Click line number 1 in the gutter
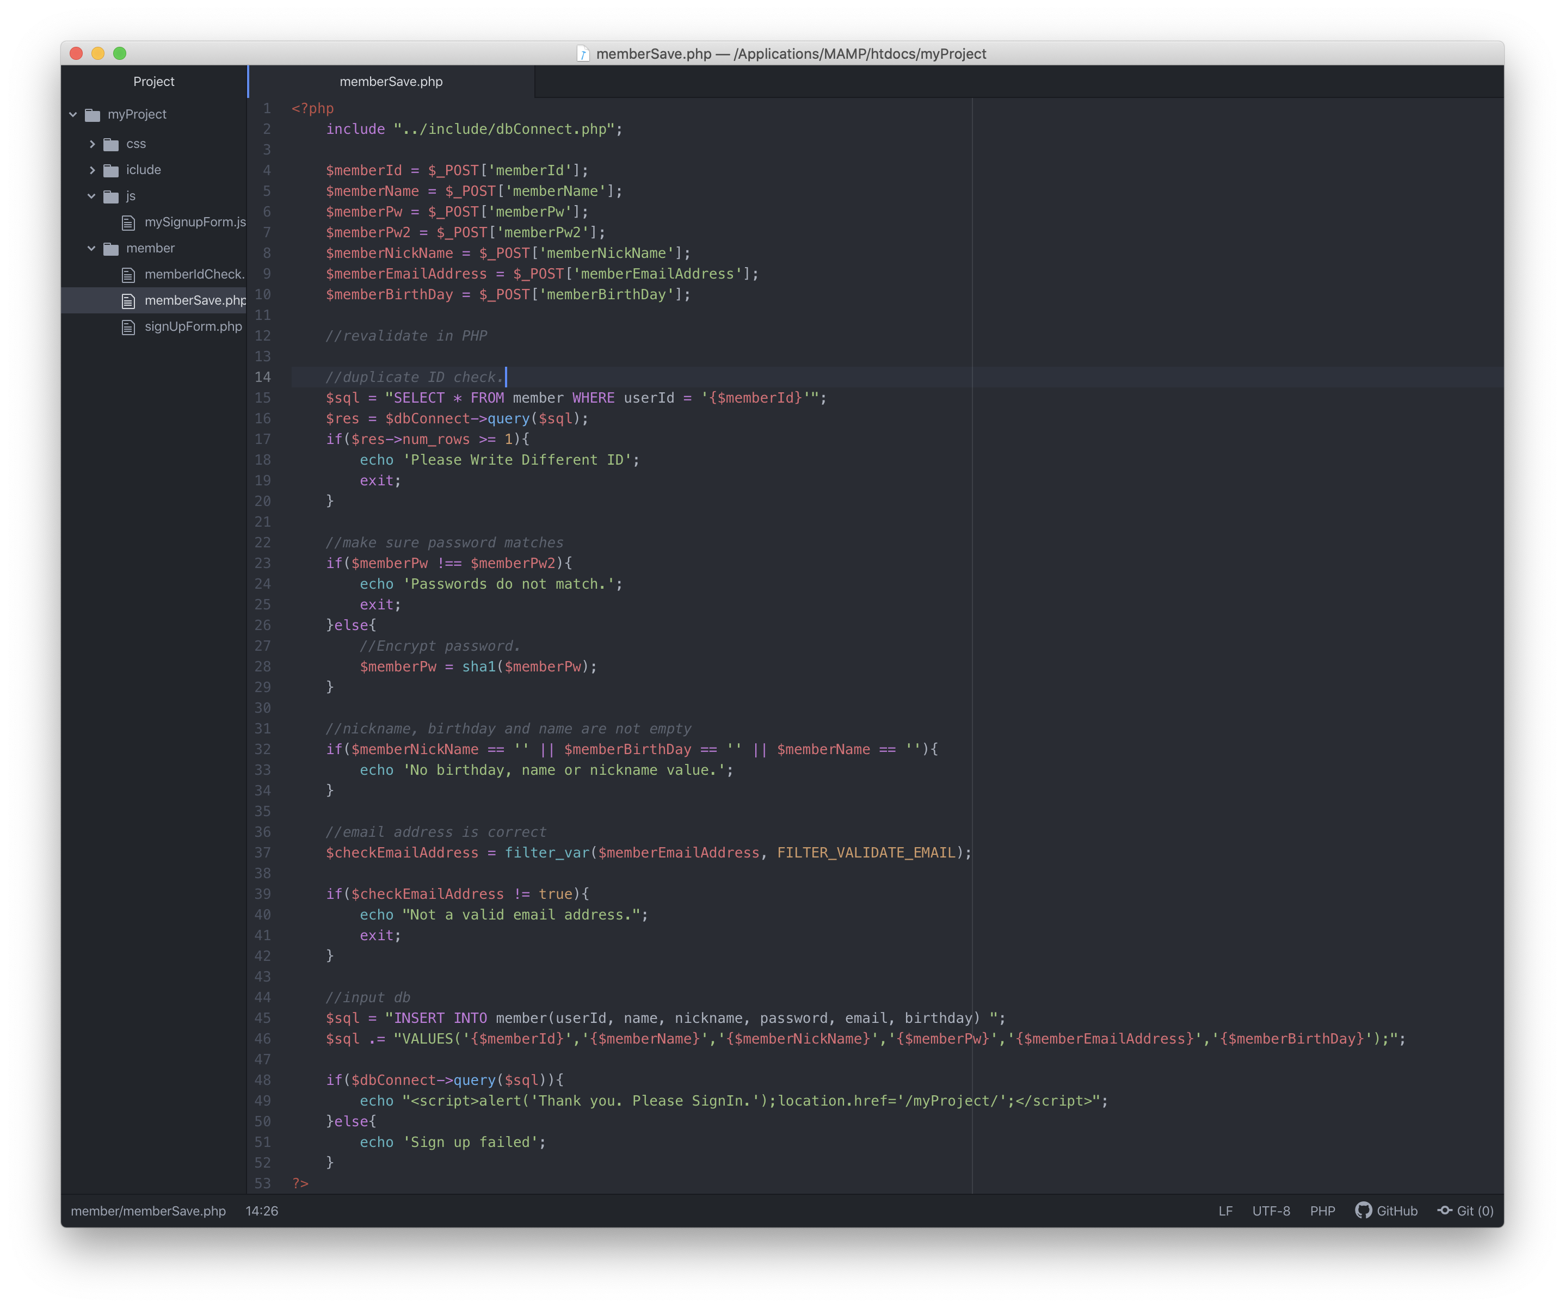This screenshot has width=1565, height=1308. coord(267,108)
